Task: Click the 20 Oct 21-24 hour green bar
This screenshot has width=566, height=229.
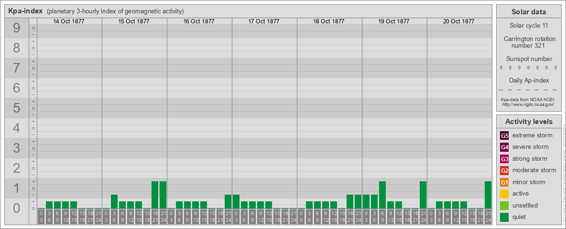Action: 488,195
